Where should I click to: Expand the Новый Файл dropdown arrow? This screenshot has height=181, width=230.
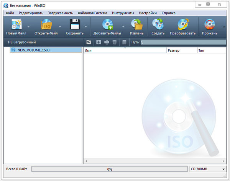pyautogui.click(x=29, y=27)
